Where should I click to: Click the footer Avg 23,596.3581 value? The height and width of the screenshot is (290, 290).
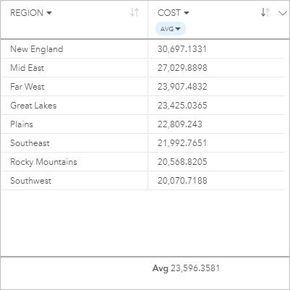186,268
